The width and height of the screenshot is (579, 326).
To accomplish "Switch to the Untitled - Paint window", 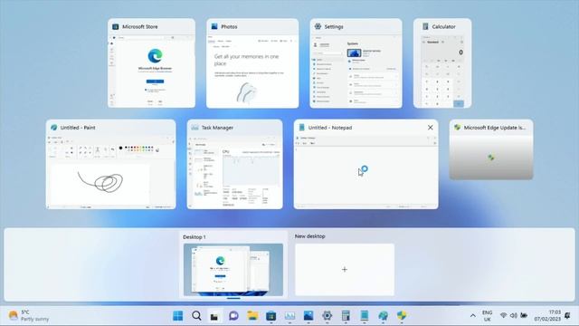I will point(110,164).
